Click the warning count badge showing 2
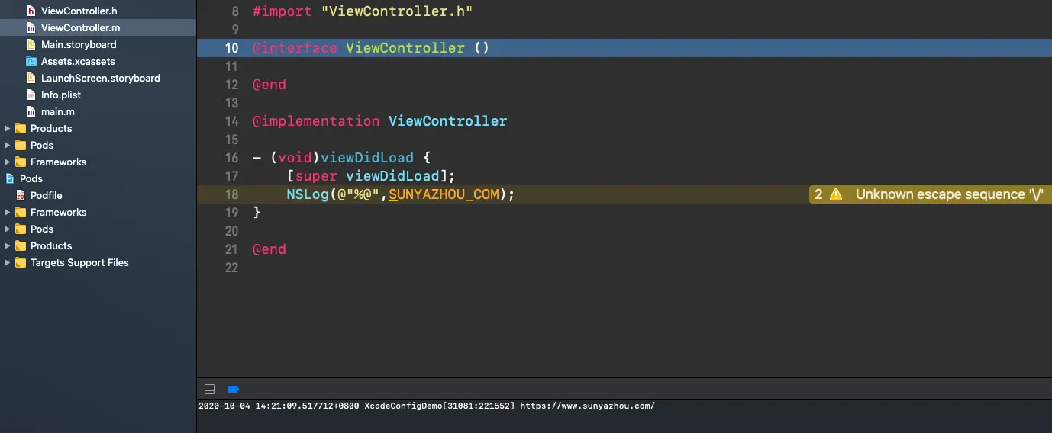1052x433 pixels. 818,194
